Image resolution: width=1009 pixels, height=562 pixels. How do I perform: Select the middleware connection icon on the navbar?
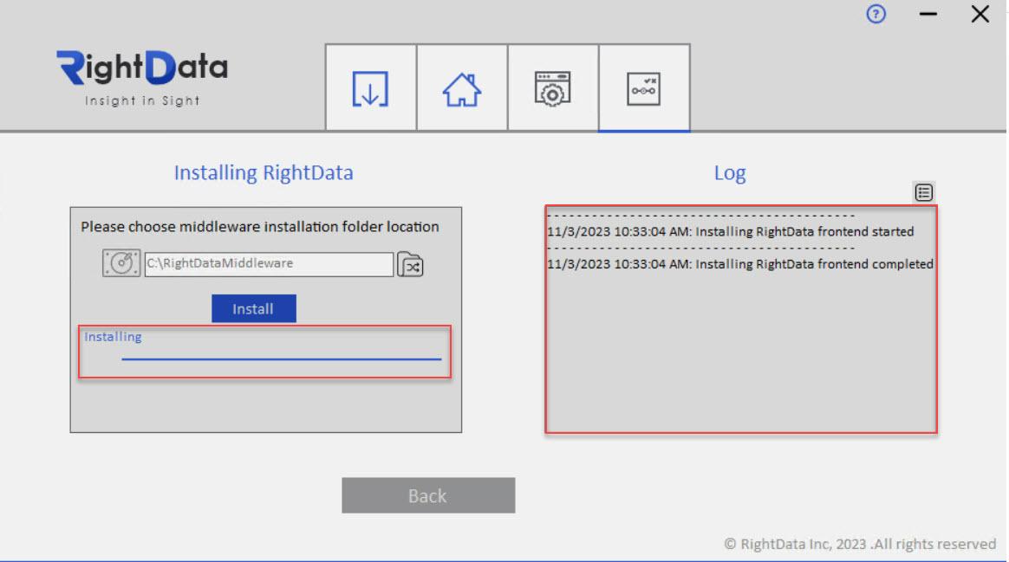click(644, 87)
